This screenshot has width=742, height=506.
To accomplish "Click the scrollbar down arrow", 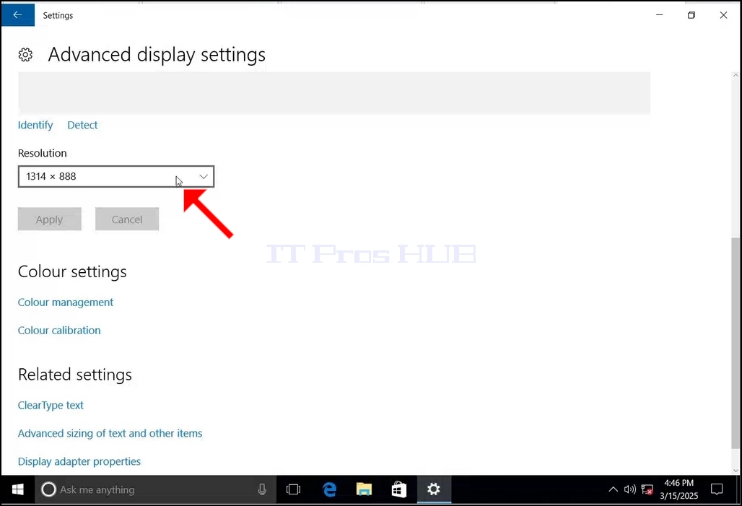I will pyautogui.click(x=736, y=471).
